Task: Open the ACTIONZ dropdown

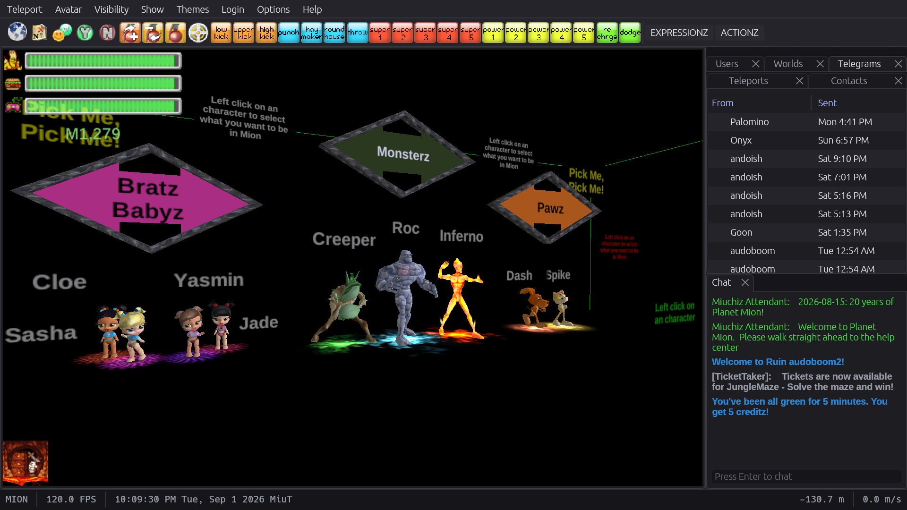Action: 739,33
